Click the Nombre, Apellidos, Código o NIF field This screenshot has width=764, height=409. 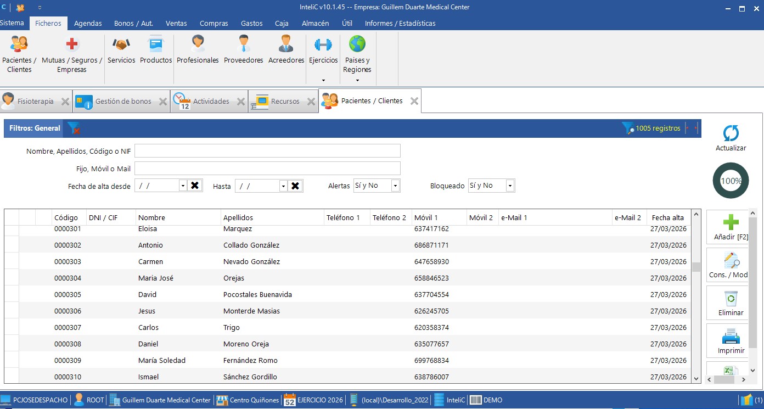(x=267, y=151)
